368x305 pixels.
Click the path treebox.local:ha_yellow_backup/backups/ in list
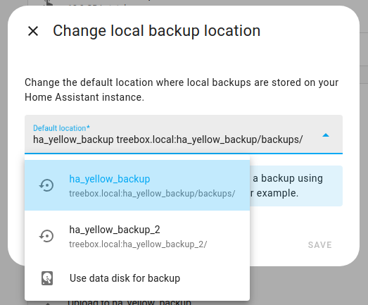click(x=152, y=194)
